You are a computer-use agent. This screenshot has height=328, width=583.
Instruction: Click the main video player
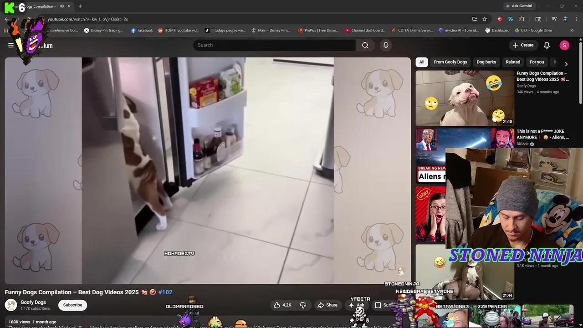[208, 170]
